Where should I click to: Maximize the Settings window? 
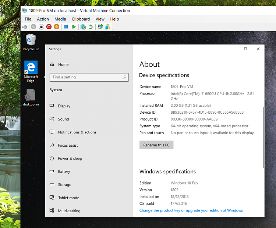[x=245, y=49]
